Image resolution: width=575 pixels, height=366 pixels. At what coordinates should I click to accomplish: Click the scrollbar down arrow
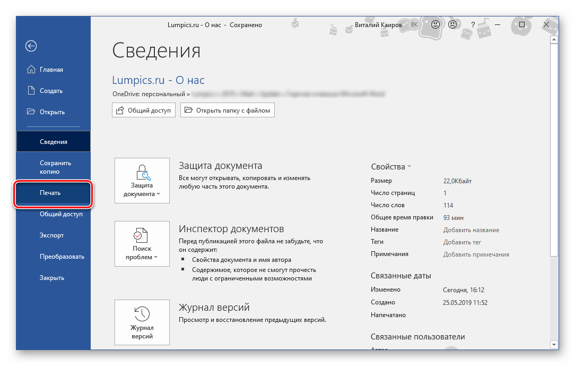[554, 344]
